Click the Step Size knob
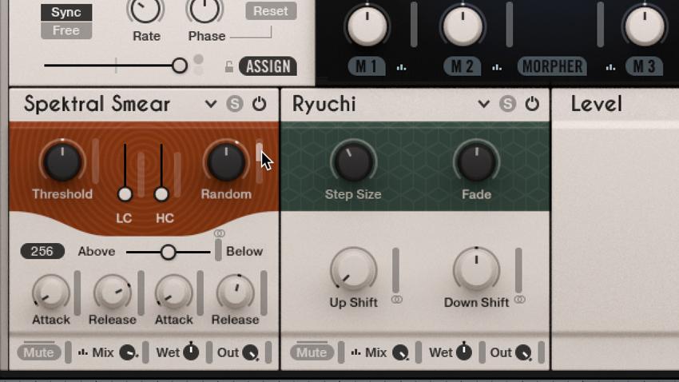679x382 pixels. (x=353, y=163)
